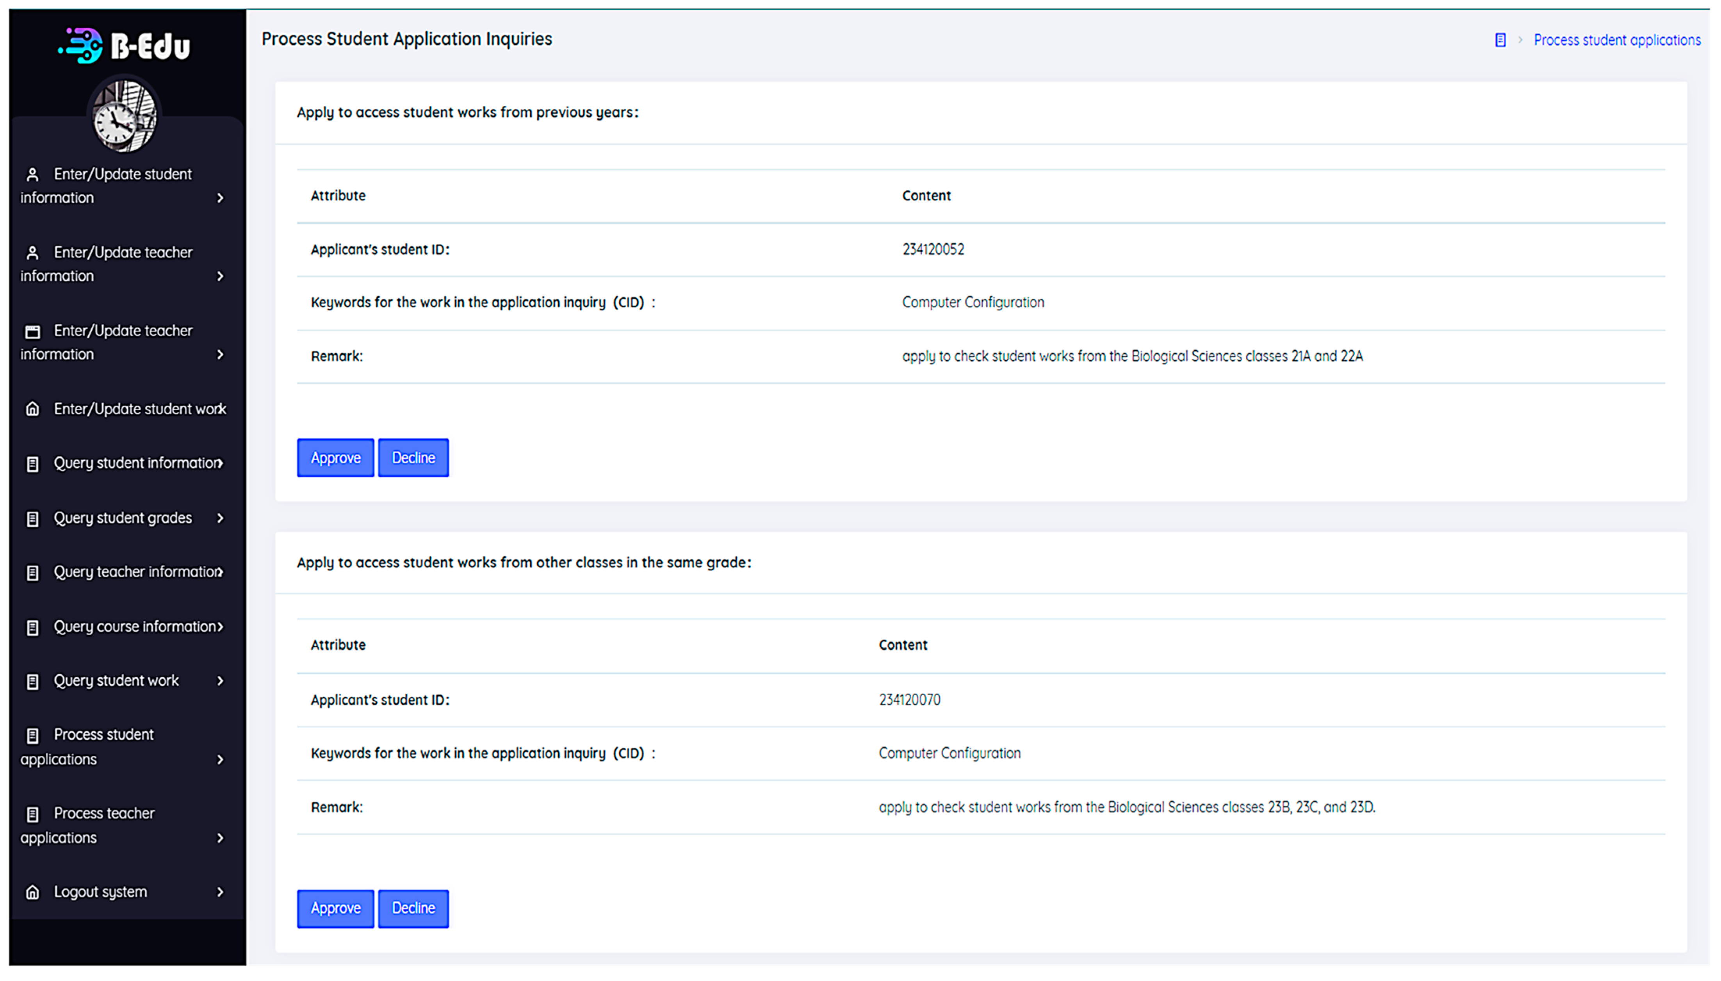
Task: Click document icon beside Query course information
Action: point(32,627)
